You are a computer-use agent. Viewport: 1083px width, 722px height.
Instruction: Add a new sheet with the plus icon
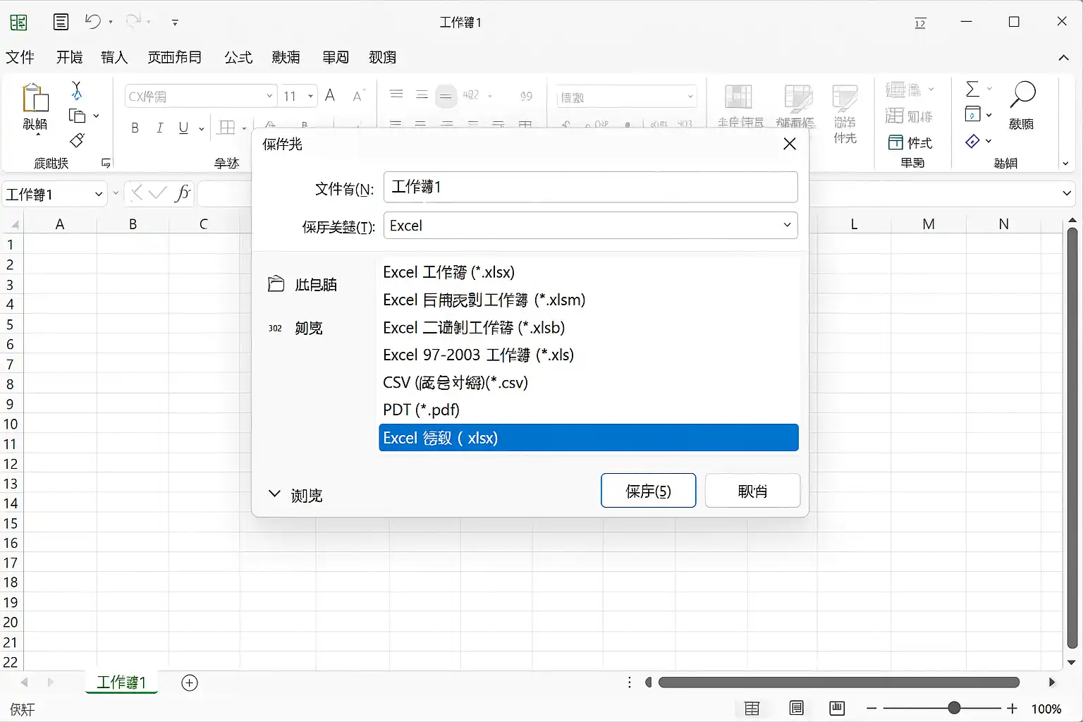(x=190, y=683)
